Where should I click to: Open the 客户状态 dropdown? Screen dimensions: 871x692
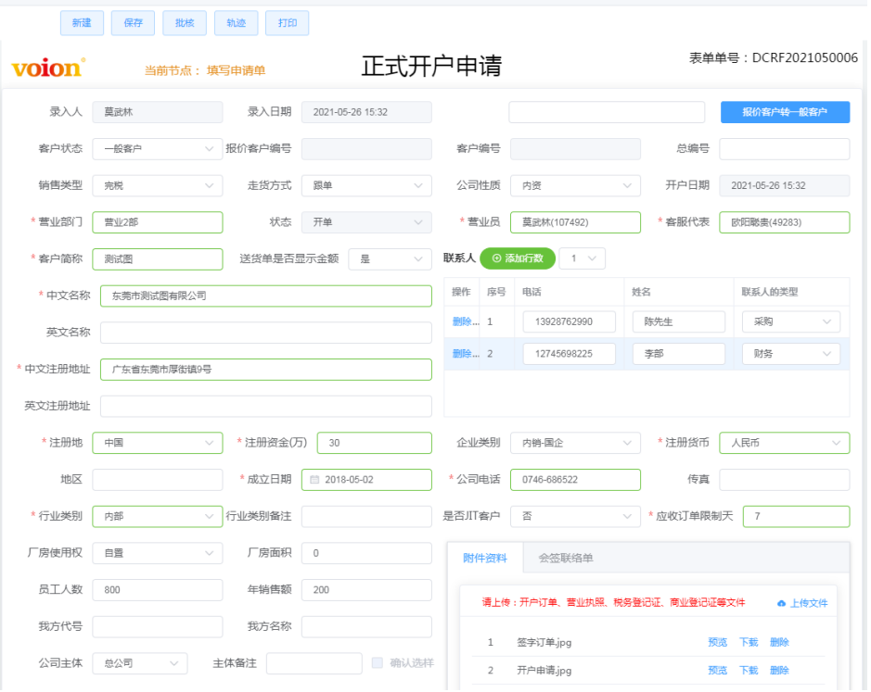(158, 149)
